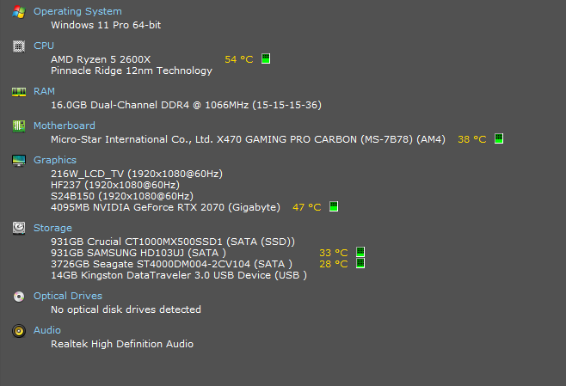
Task: Click the Storage hard drive icon
Action: tap(19, 228)
